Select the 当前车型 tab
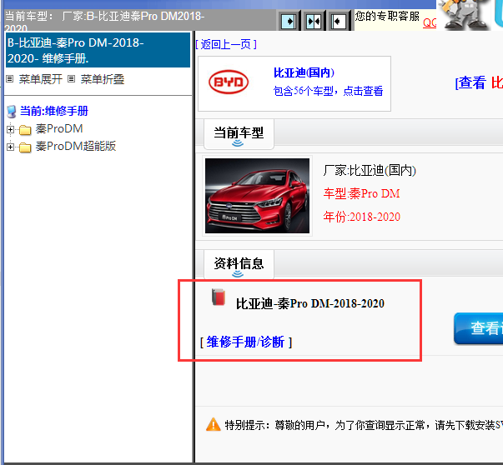 (x=239, y=134)
